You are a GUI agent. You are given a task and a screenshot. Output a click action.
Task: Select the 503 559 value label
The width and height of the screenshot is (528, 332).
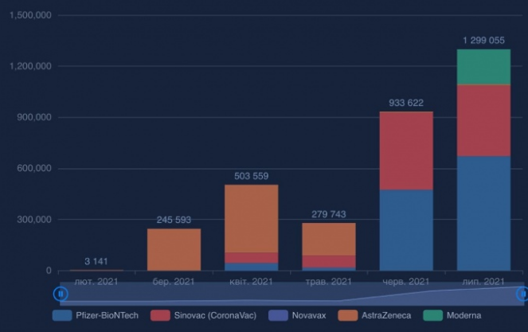(x=251, y=176)
